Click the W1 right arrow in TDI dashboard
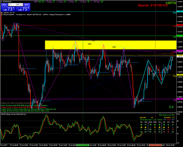The image size is (183, 147). pyautogui.click(x=173, y=125)
